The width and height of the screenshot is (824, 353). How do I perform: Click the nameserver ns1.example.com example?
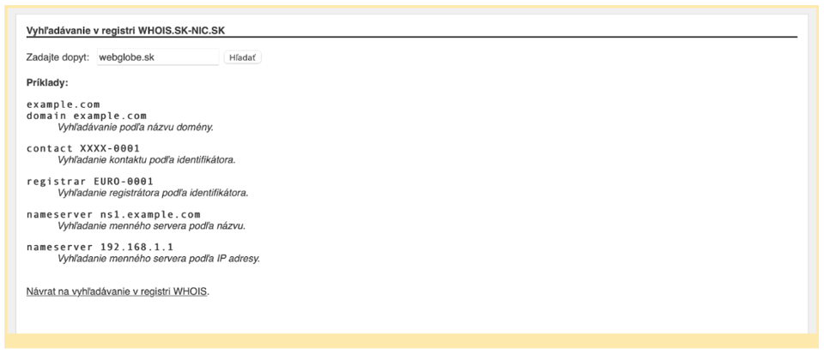coord(113,214)
